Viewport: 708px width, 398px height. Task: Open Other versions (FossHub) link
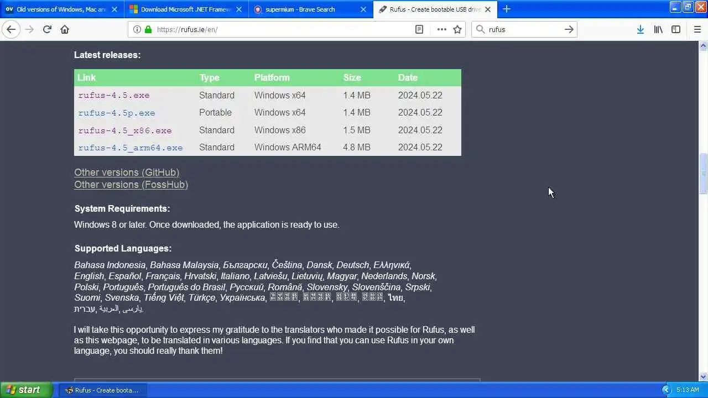[131, 185]
